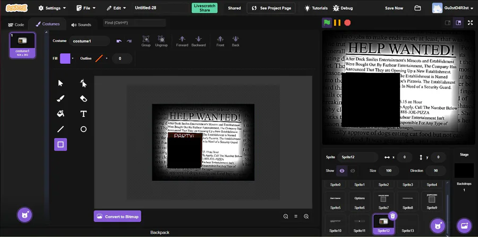Click the red stop button
Image resolution: width=478 pixels, height=237 pixels.
point(347,23)
